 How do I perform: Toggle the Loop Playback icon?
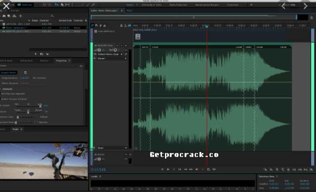click(208, 169)
